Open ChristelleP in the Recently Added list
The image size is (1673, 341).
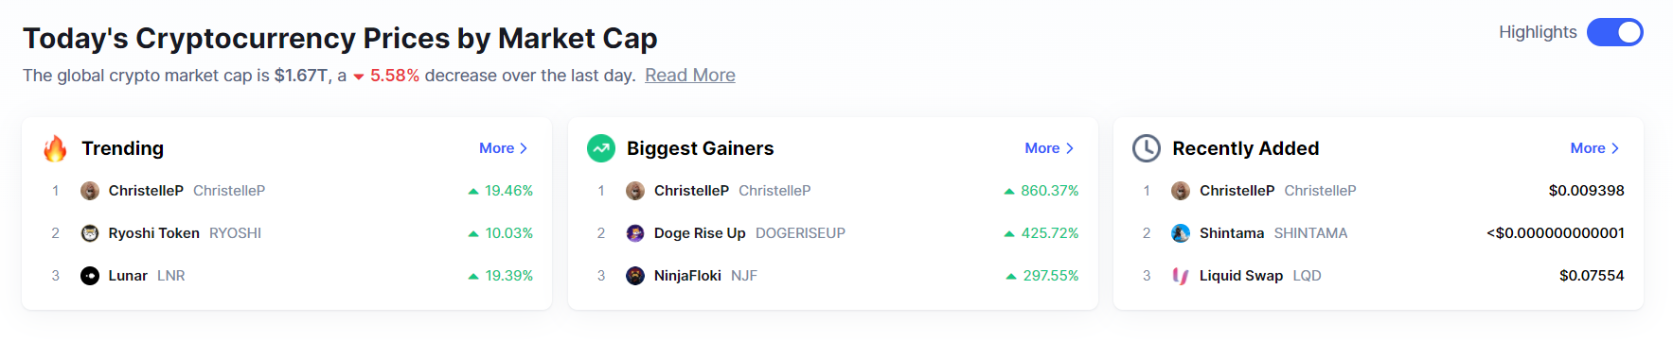[x=1237, y=191]
